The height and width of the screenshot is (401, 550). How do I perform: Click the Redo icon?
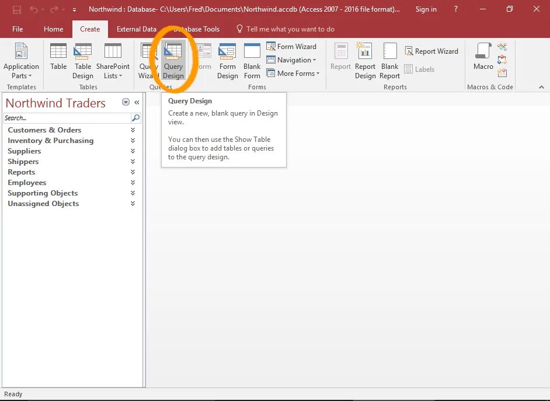tap(54, 9)
